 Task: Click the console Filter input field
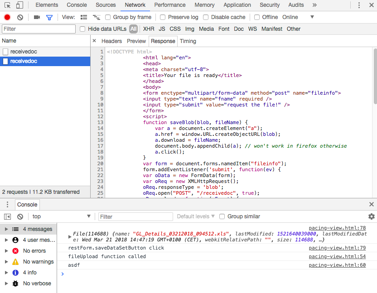(x=135, y=216)
